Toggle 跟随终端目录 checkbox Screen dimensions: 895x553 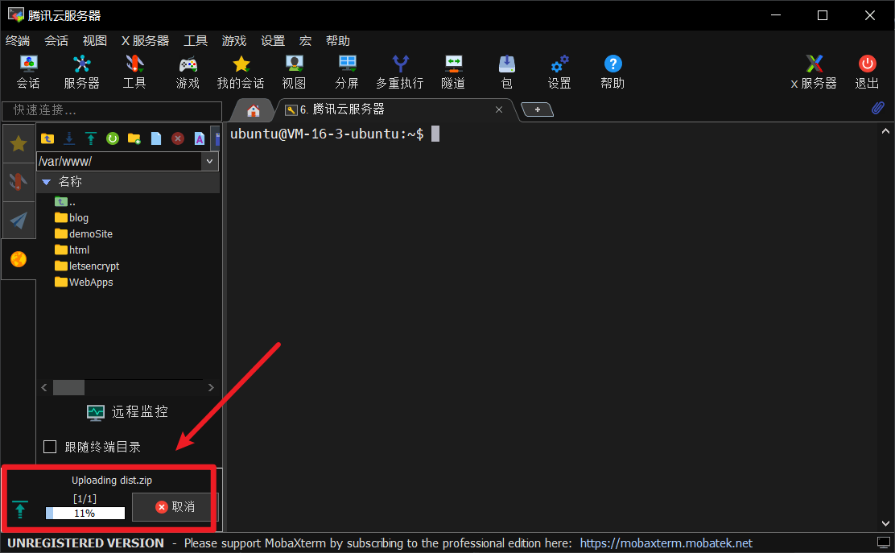tap(50, 446)
